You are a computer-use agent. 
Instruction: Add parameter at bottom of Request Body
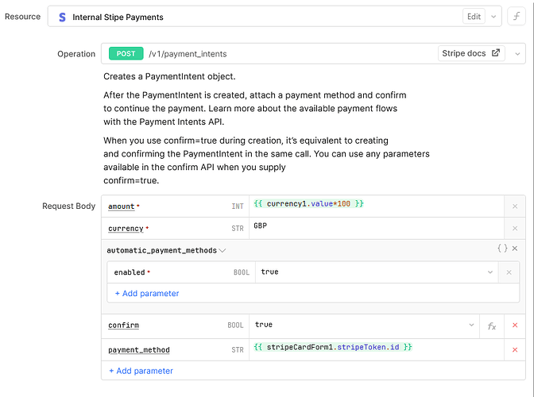coord(141,371)
